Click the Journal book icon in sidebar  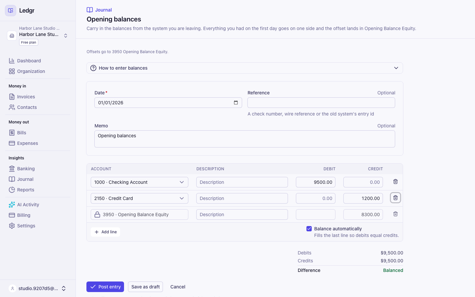(x=12, y=179)
